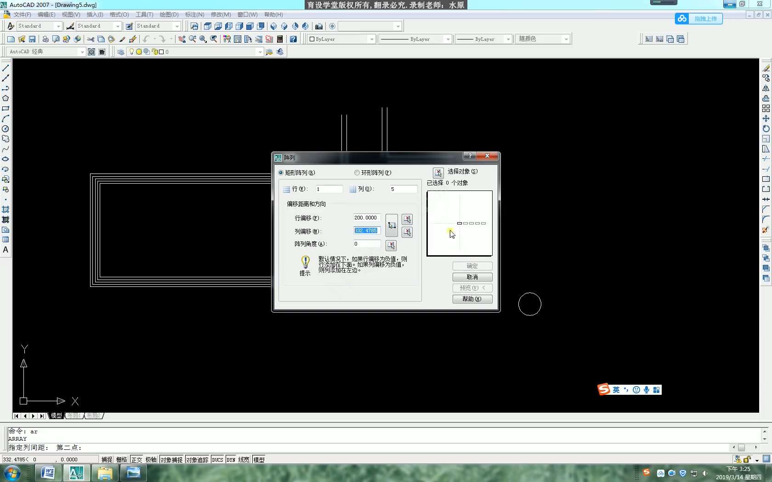The width and height of the screenshot is (772, 482).
Task: Select the Rotate modify tool
Action: 766,129
